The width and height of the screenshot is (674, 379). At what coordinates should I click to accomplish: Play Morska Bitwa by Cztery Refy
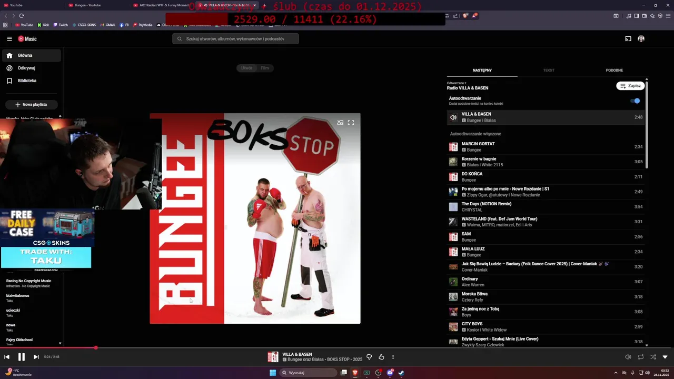(546, 297)
